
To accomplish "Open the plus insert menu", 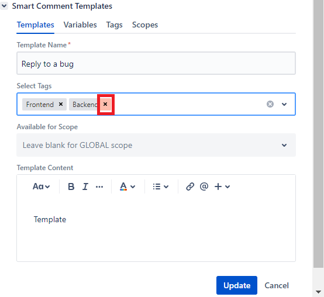I will pos(222,187).
